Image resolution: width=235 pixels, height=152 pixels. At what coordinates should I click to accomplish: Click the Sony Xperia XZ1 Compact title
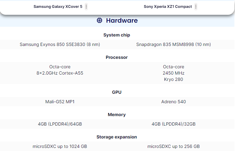[168, 7]
